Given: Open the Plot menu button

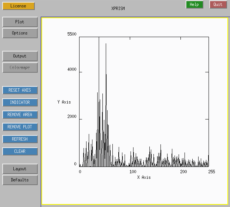Looking at the screenshot, I should (20, 22).
